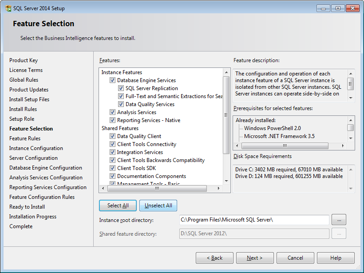The height and width of the screenshot is (273, 364).
Task: Click the Select All button
Action: click(118, 206)
